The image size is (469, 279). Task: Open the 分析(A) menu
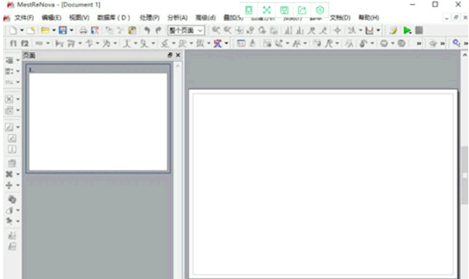click(x=178, y=18)
